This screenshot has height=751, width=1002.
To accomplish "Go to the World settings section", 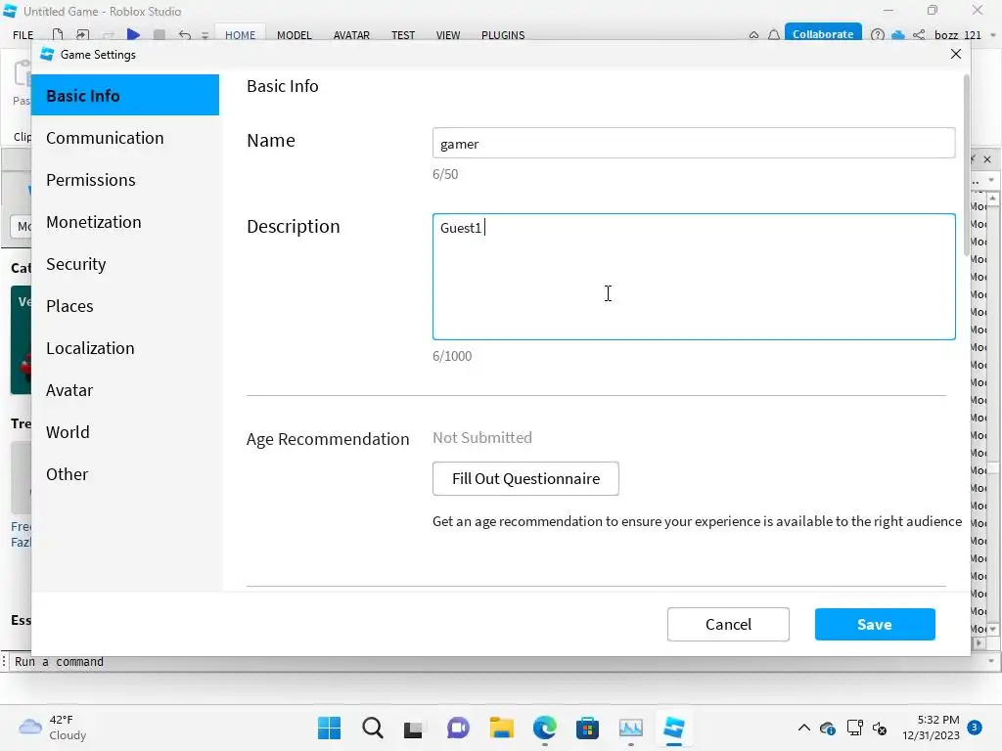I will [x=125, y=432].
